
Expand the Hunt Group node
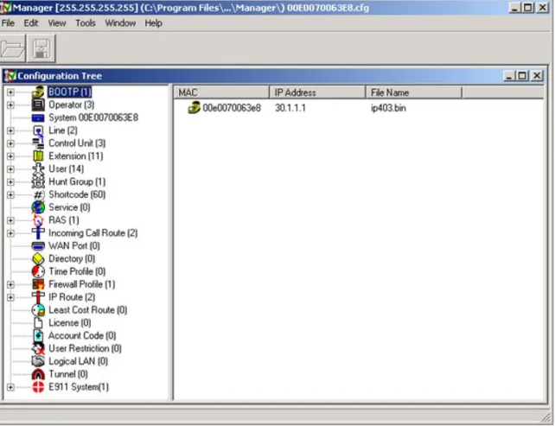(x=10, y=182)
